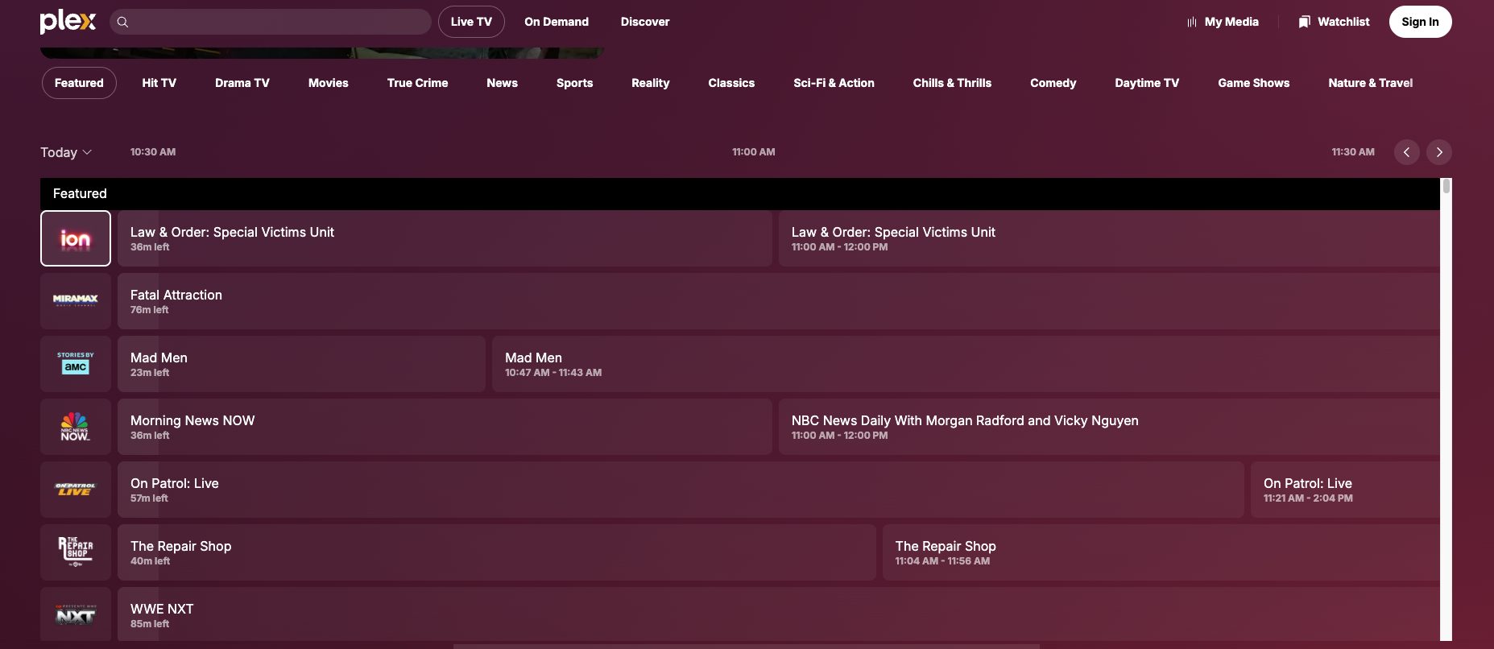Open On Patrol: Live 11:21 AM program
This screenshot has height=649, width=1494.
[1345, 490]
